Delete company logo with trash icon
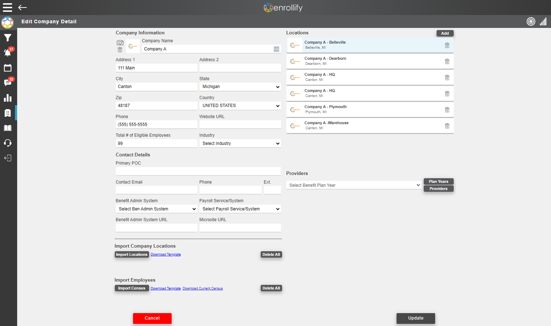This screenshot has height=326, width=551. 120,50
